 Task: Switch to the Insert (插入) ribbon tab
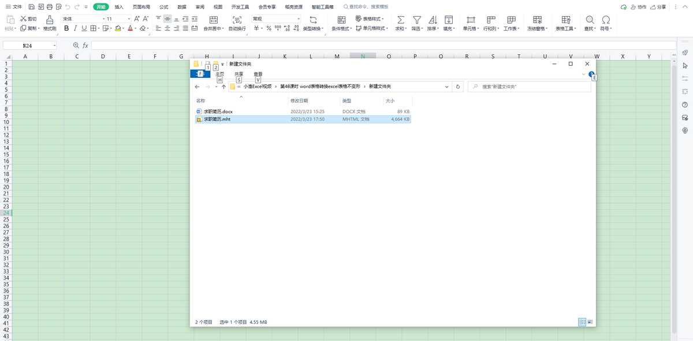tap(118, 7)
